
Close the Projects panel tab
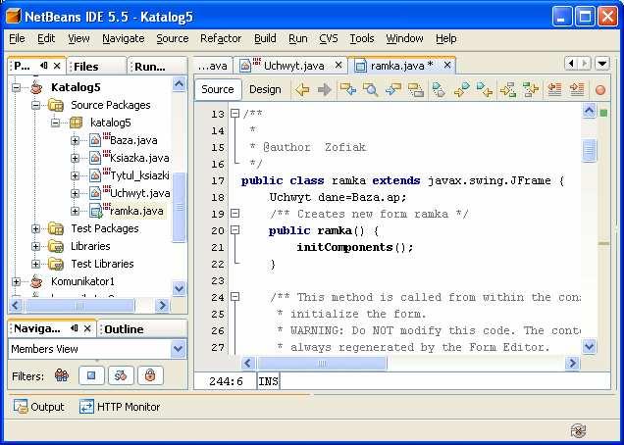point(57,66)
